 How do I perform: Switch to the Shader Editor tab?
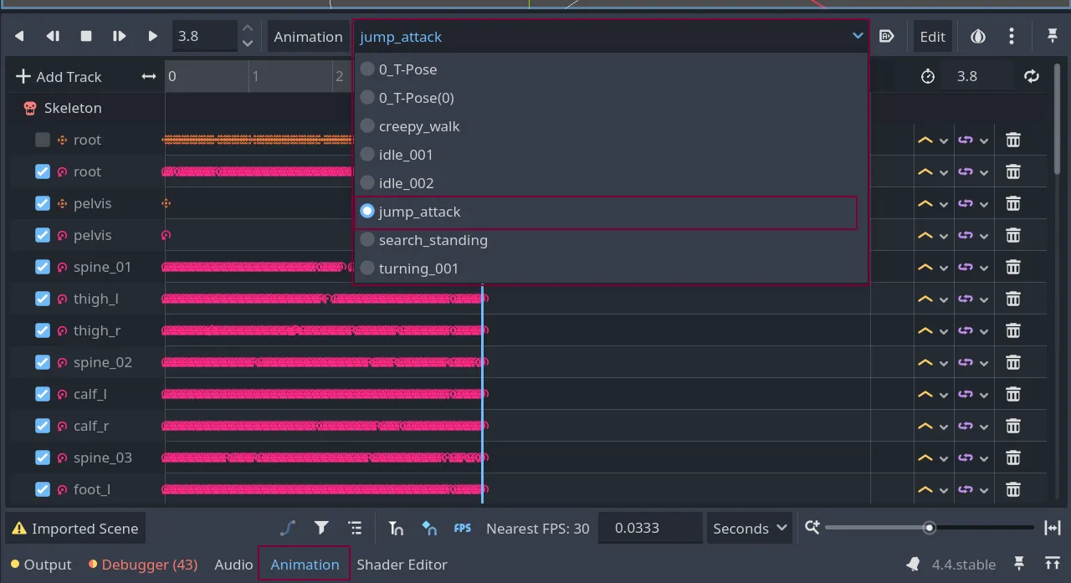(x=402, y=565)
